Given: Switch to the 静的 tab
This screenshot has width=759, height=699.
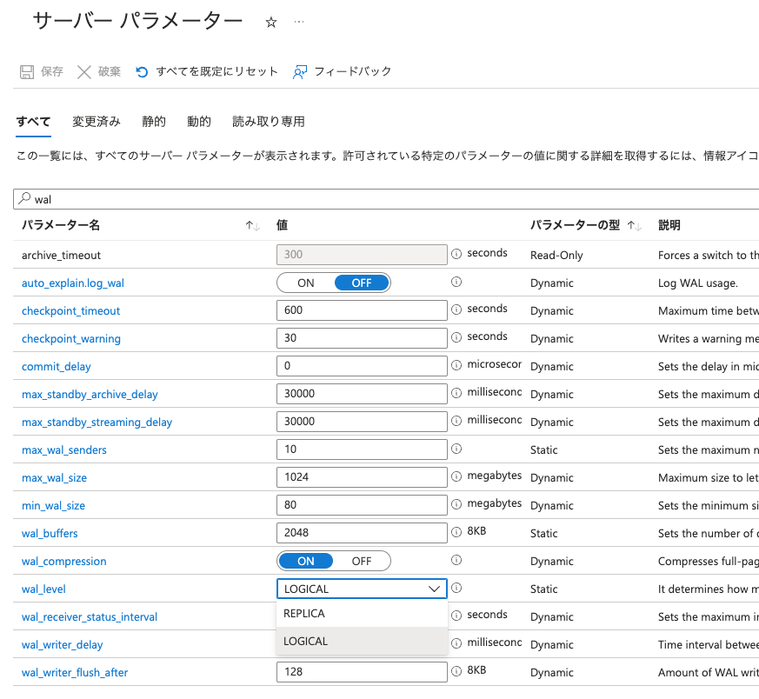Looking at the screenshot, I should pyautogui.click(x=154, y=122).
